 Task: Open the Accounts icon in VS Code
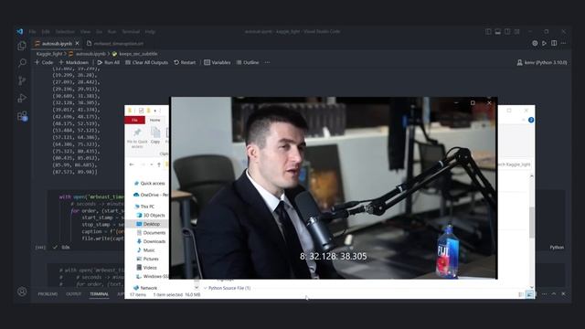[x=22, y=292]
